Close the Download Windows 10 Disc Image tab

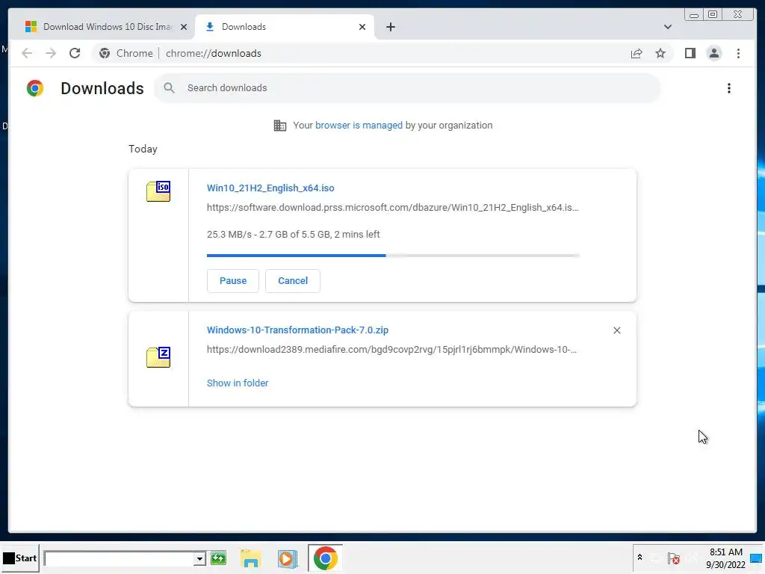click(x=184, y=27)
